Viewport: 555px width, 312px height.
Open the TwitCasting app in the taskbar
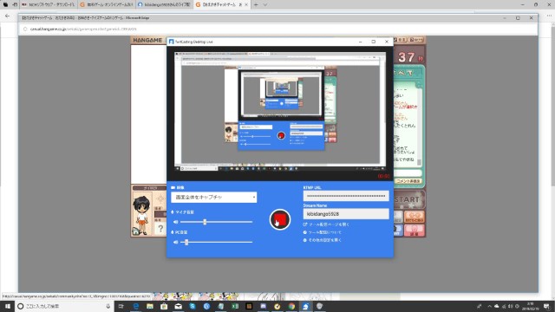(305, 306)
